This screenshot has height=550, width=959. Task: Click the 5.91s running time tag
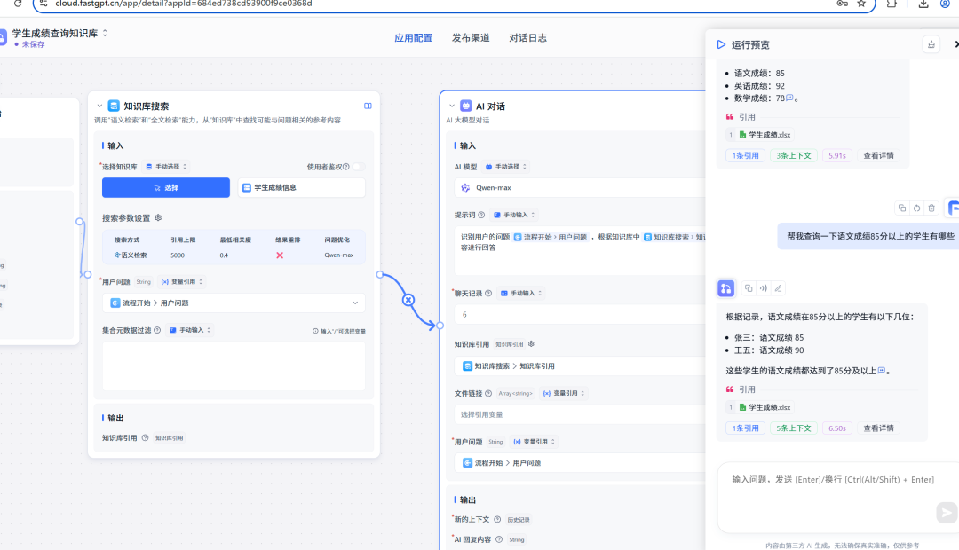[x=836, y=156]
